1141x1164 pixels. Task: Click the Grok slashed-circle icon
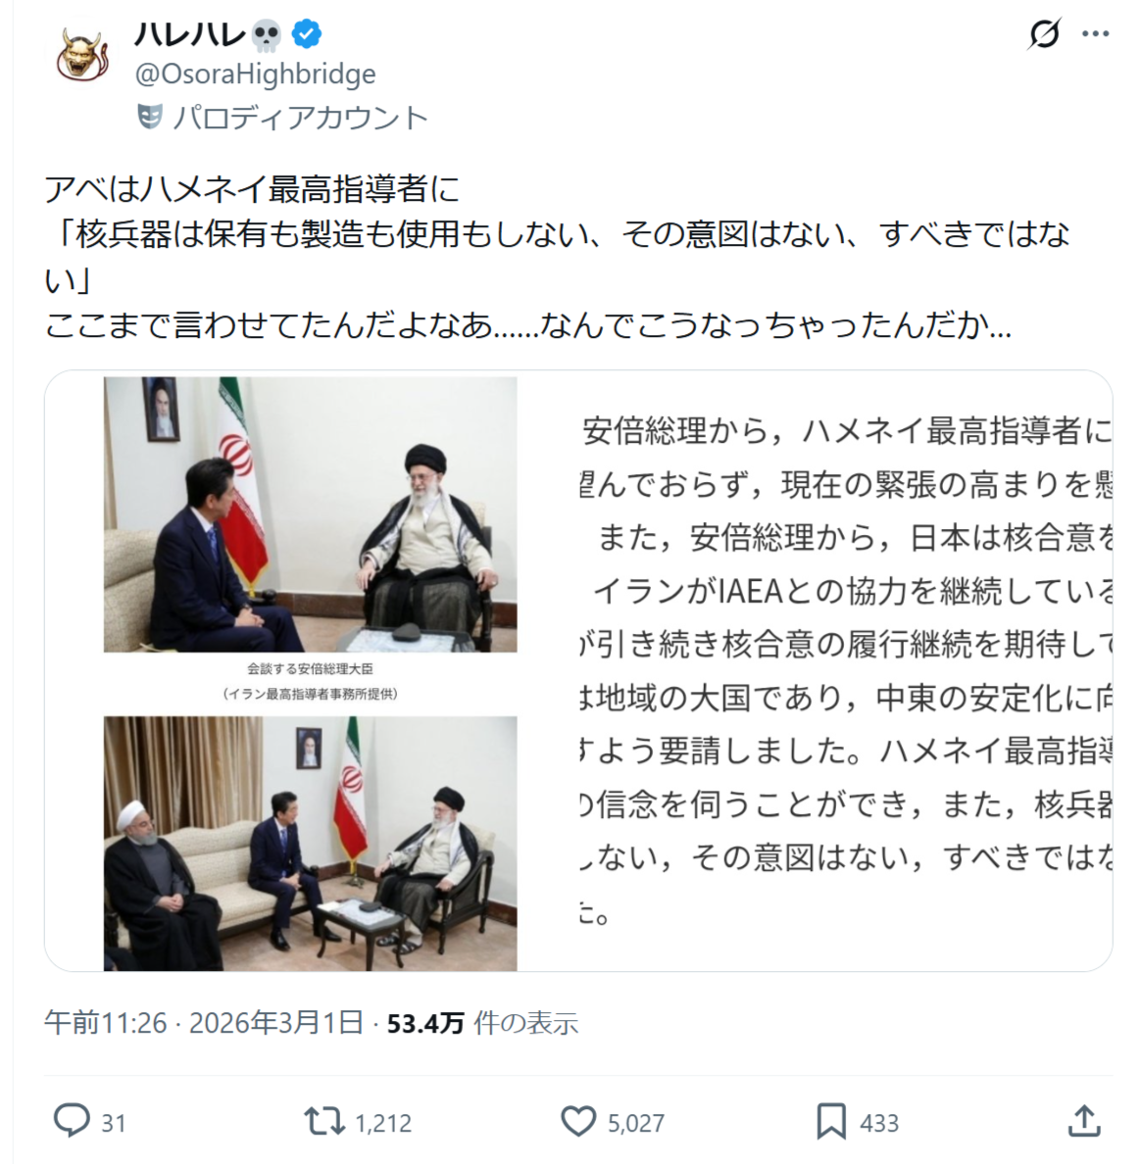pyautogui.click(x=1044, y=33)
